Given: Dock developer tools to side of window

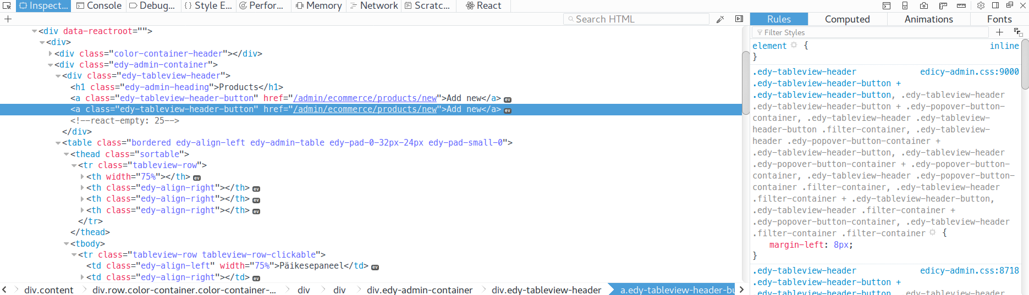Looking at the screenshot, I should 995,5.
